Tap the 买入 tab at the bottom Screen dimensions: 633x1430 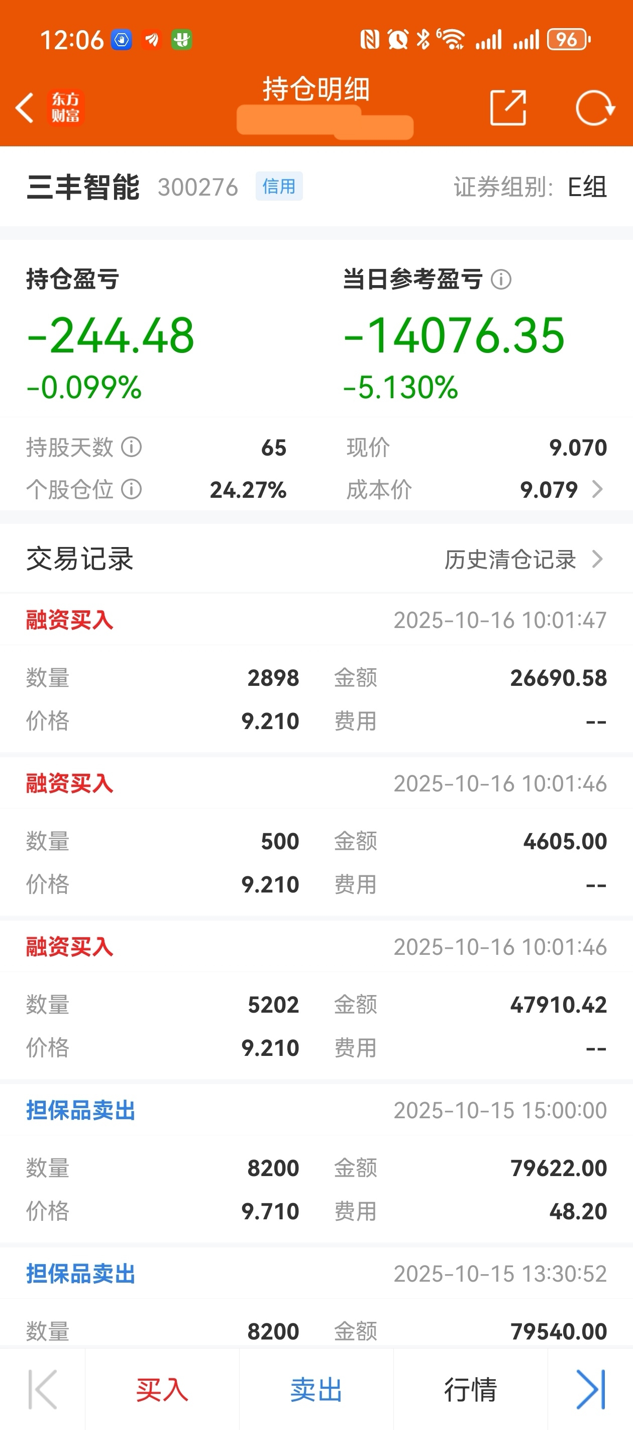(162, 1389)
